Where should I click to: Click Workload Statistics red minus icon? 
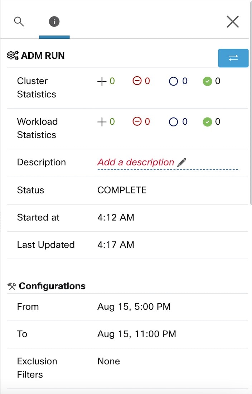[x=137, y=122]
